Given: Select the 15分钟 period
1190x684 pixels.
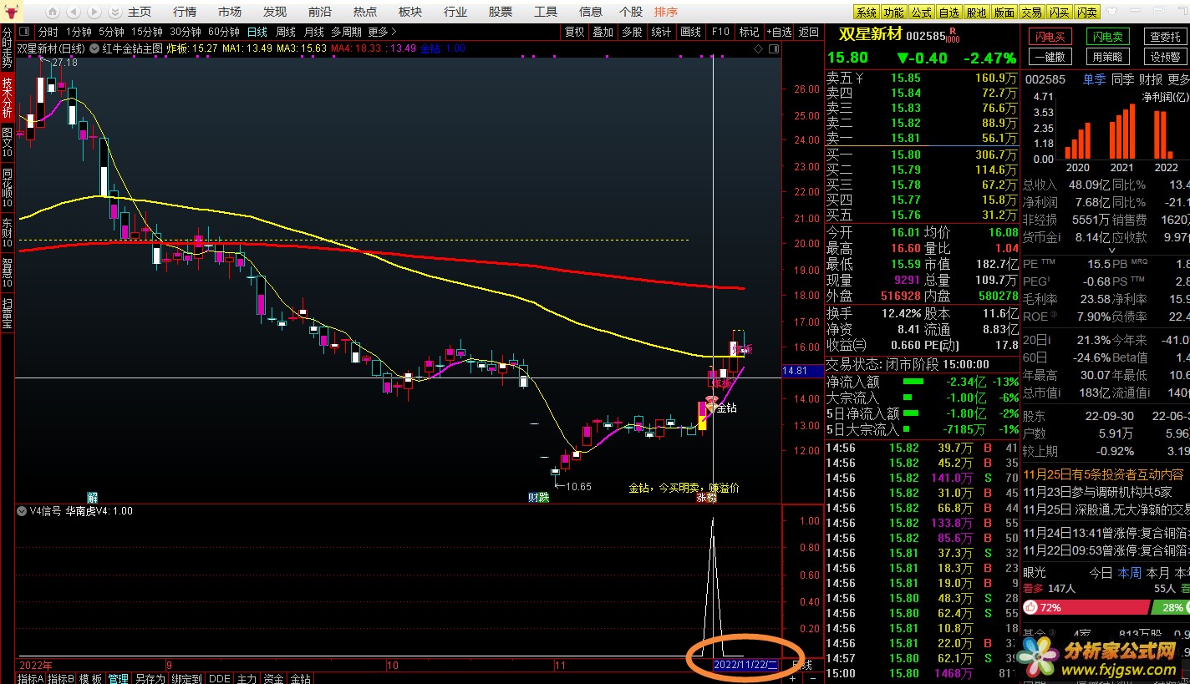Looking at the screenshot, I should point(146,32).
